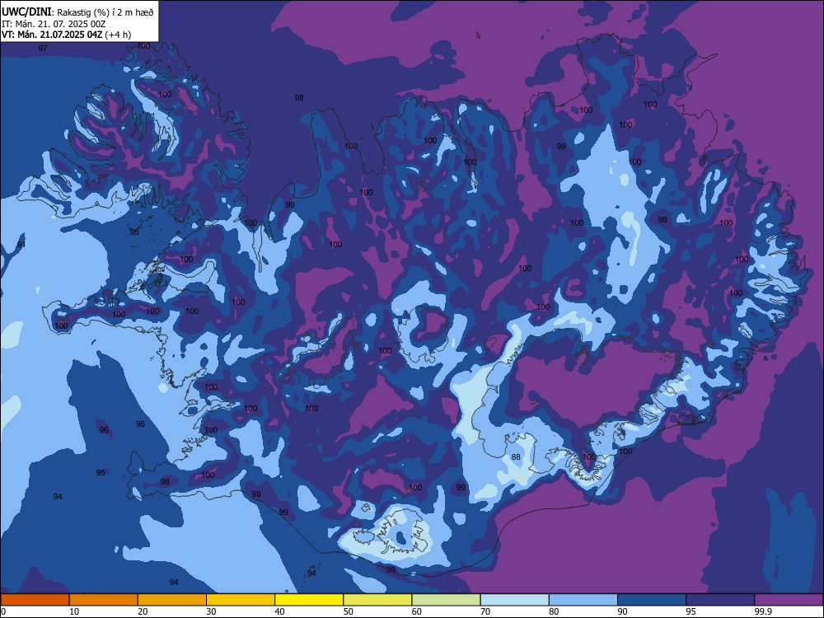
Task: Pick the dark navy 95–99.9 legend swatch
Action: pos(720,600)
